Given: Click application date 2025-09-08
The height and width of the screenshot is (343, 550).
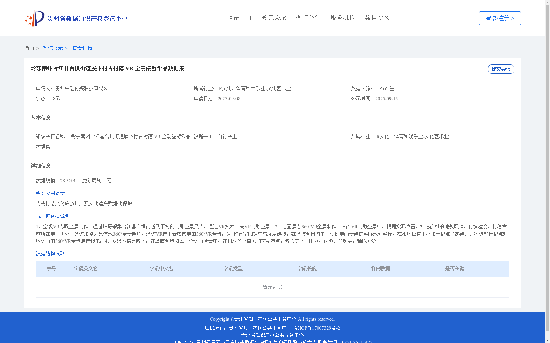Looking at the screenshot, I should [229, 99].
